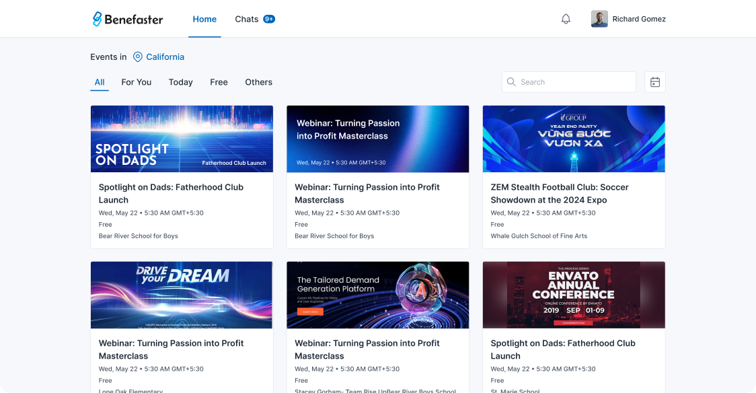Screen dimensions: 756x393
Task: Change the California location
Action: [165, 57]
